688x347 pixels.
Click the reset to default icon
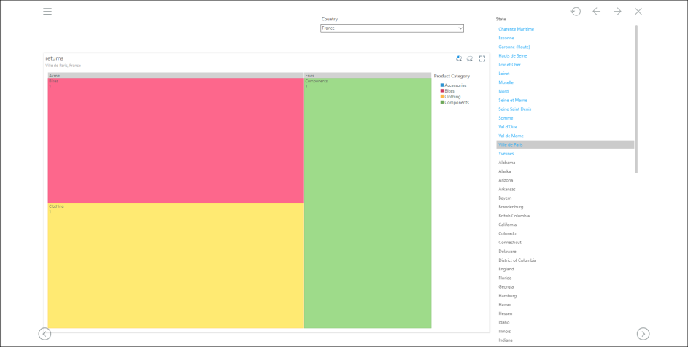[576, 12]
